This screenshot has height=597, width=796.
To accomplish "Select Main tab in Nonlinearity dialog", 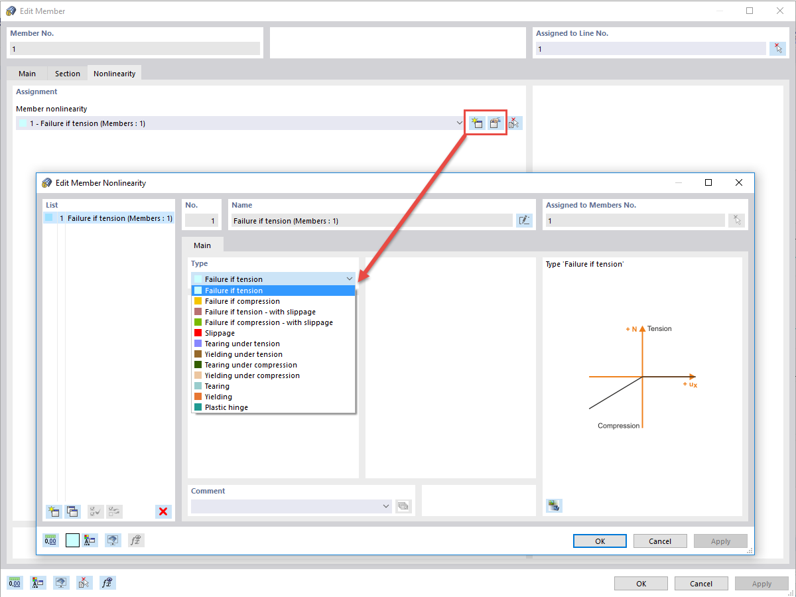I will point(202,245).
